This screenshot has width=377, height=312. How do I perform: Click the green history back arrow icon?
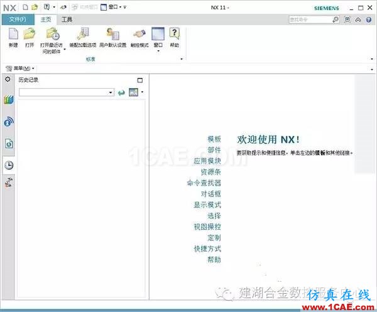(121, 92)
